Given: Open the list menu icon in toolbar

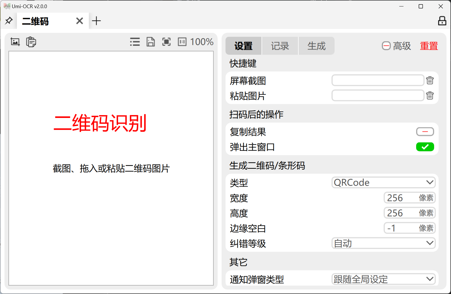Looking at the screenshot, I should [135, 42].
